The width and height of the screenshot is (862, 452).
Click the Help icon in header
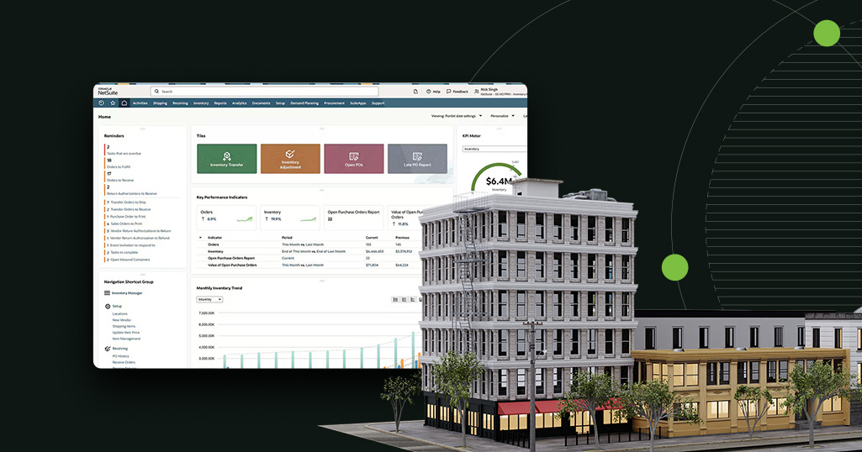431,91
